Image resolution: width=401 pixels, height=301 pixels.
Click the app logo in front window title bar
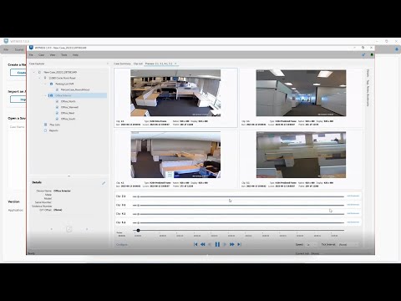click(x=31, y=48)
